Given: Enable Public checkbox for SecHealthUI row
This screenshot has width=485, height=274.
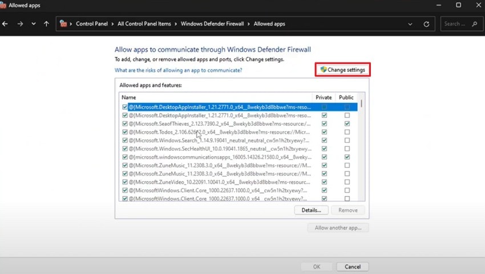Looking at the screenshot, I should click(x=347, y=149).
